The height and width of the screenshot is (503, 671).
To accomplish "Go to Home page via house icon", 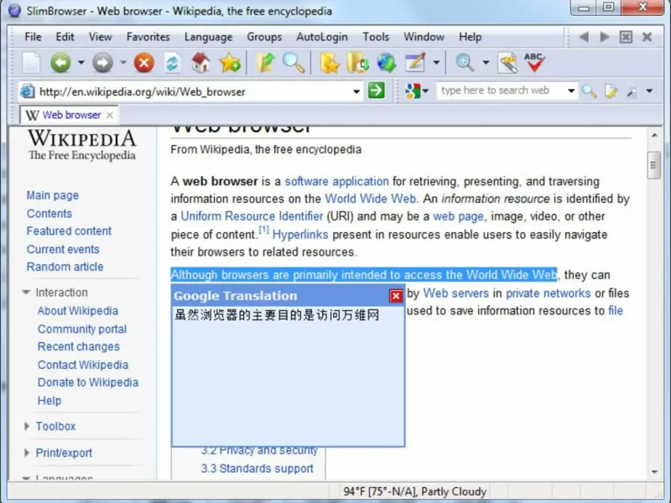I will pyautogui.click(x=200, y=63).
